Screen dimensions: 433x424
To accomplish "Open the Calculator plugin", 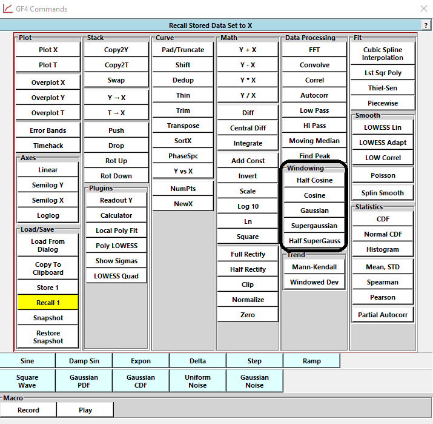I will pos(116,215).
